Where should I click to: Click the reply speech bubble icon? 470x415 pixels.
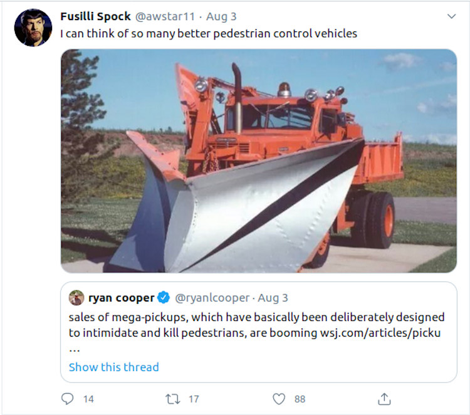[x=68, y=399]
